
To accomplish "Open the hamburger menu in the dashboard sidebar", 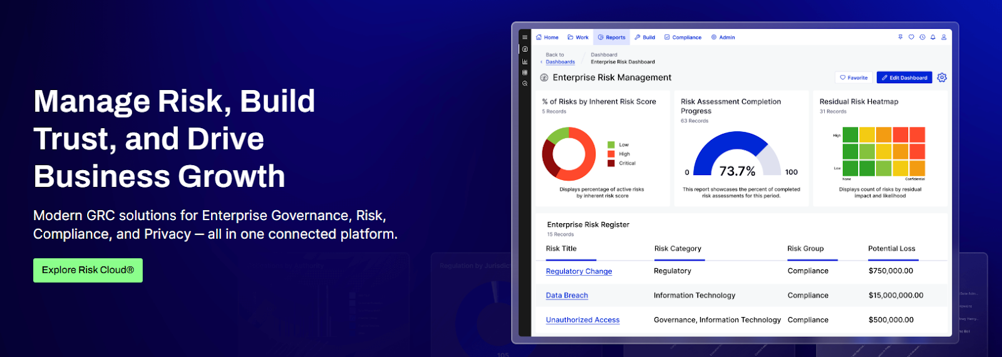I will click(x=525, y=38).
